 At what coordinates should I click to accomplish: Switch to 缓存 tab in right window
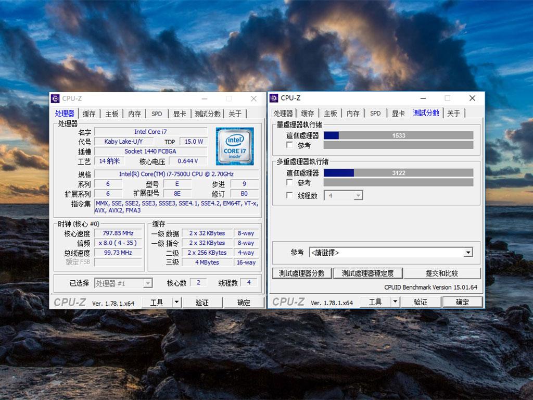pos(308,113)
